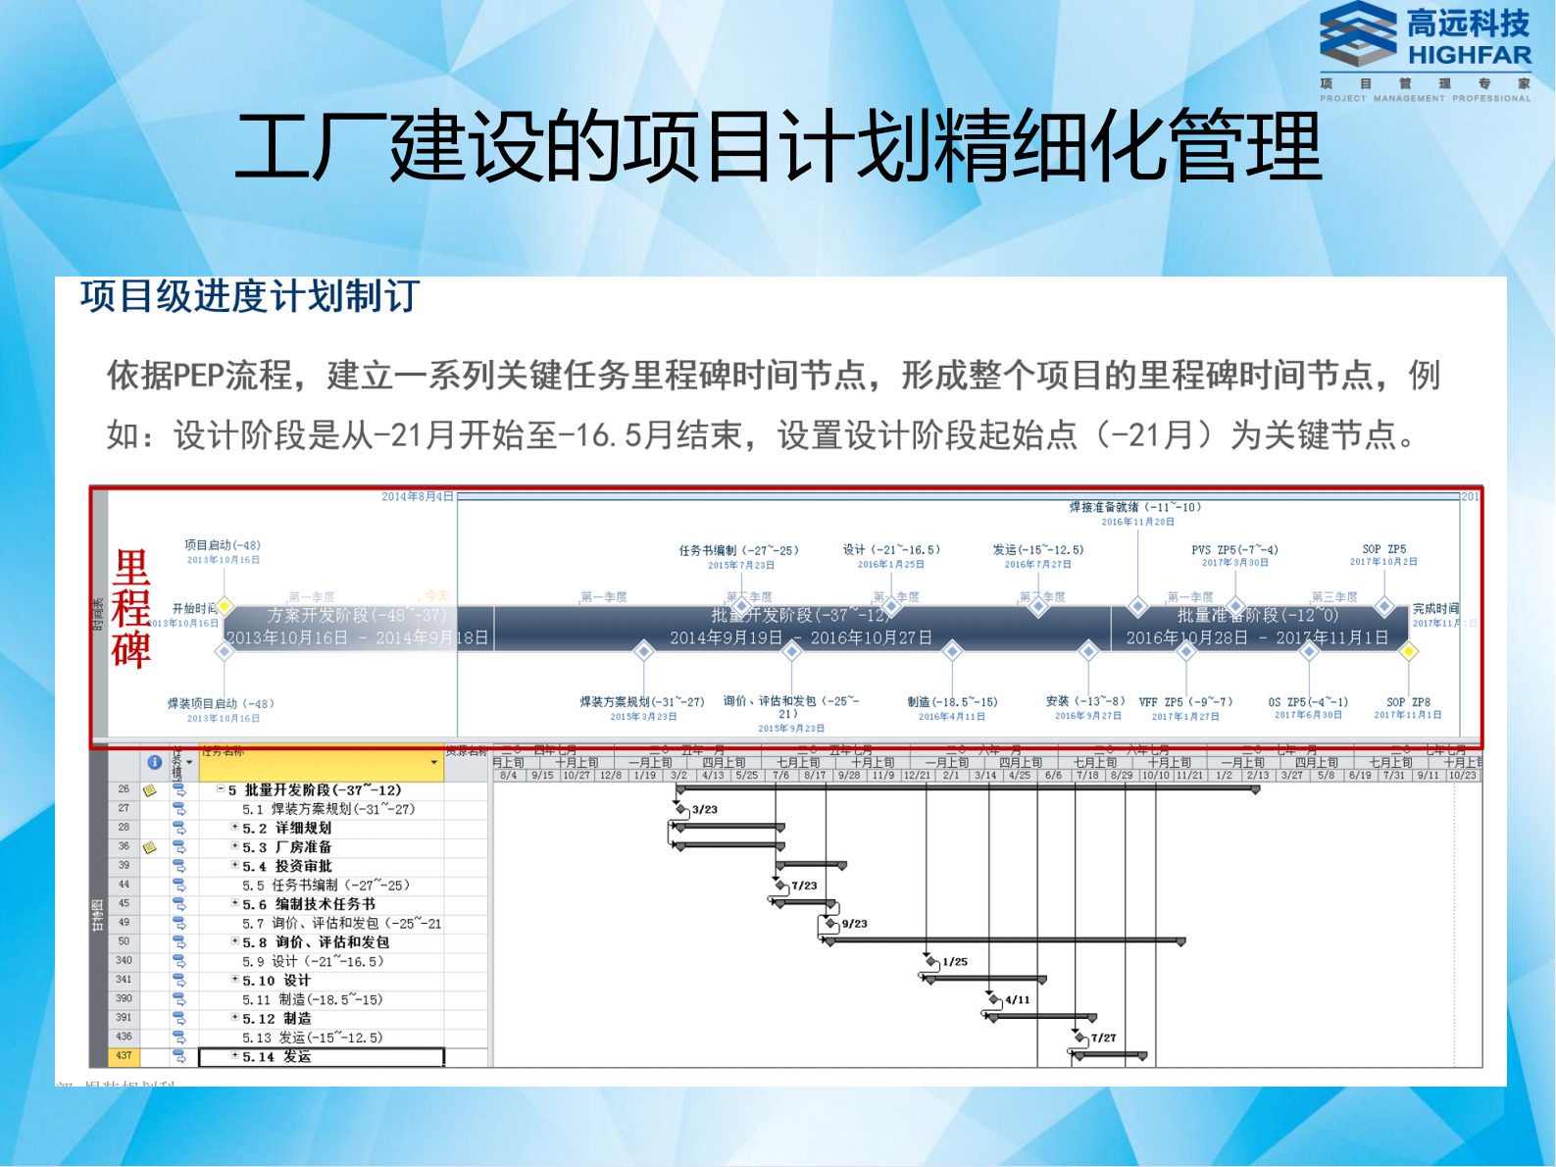Select the 3/23 Gantt milestone diamond

pyautogui.click(x=682, y=809)
